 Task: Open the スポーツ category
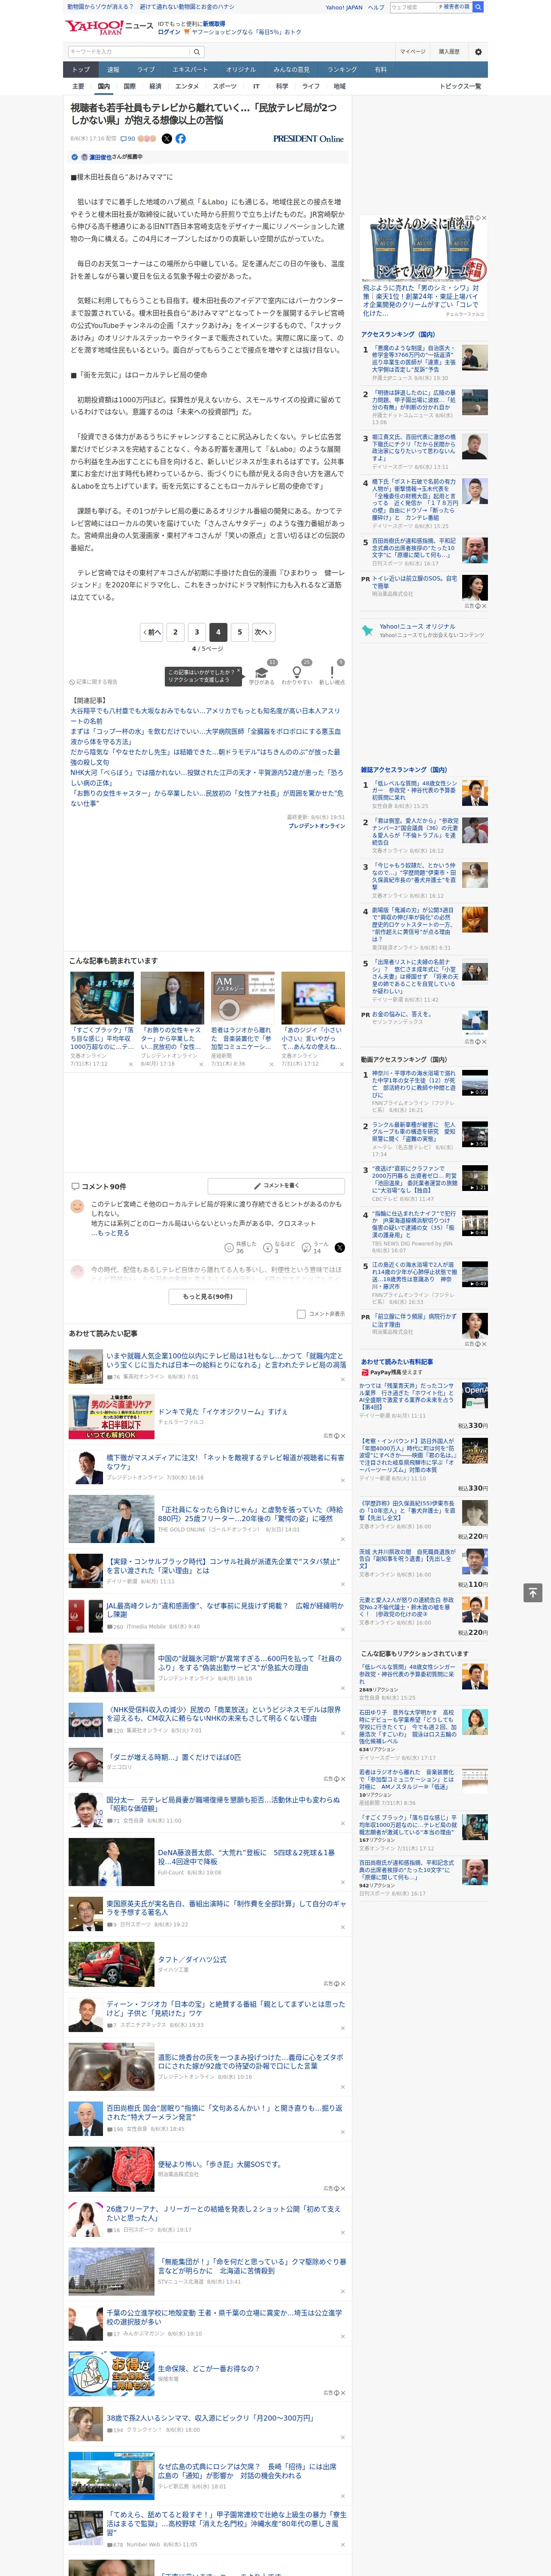(225, 86)
